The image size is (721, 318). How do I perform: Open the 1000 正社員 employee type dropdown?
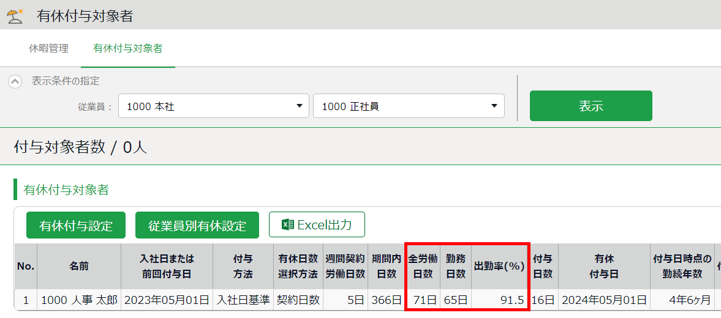[x=408, y=106]
